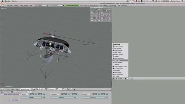Open the Help menu in Blender header

point(31,5)
